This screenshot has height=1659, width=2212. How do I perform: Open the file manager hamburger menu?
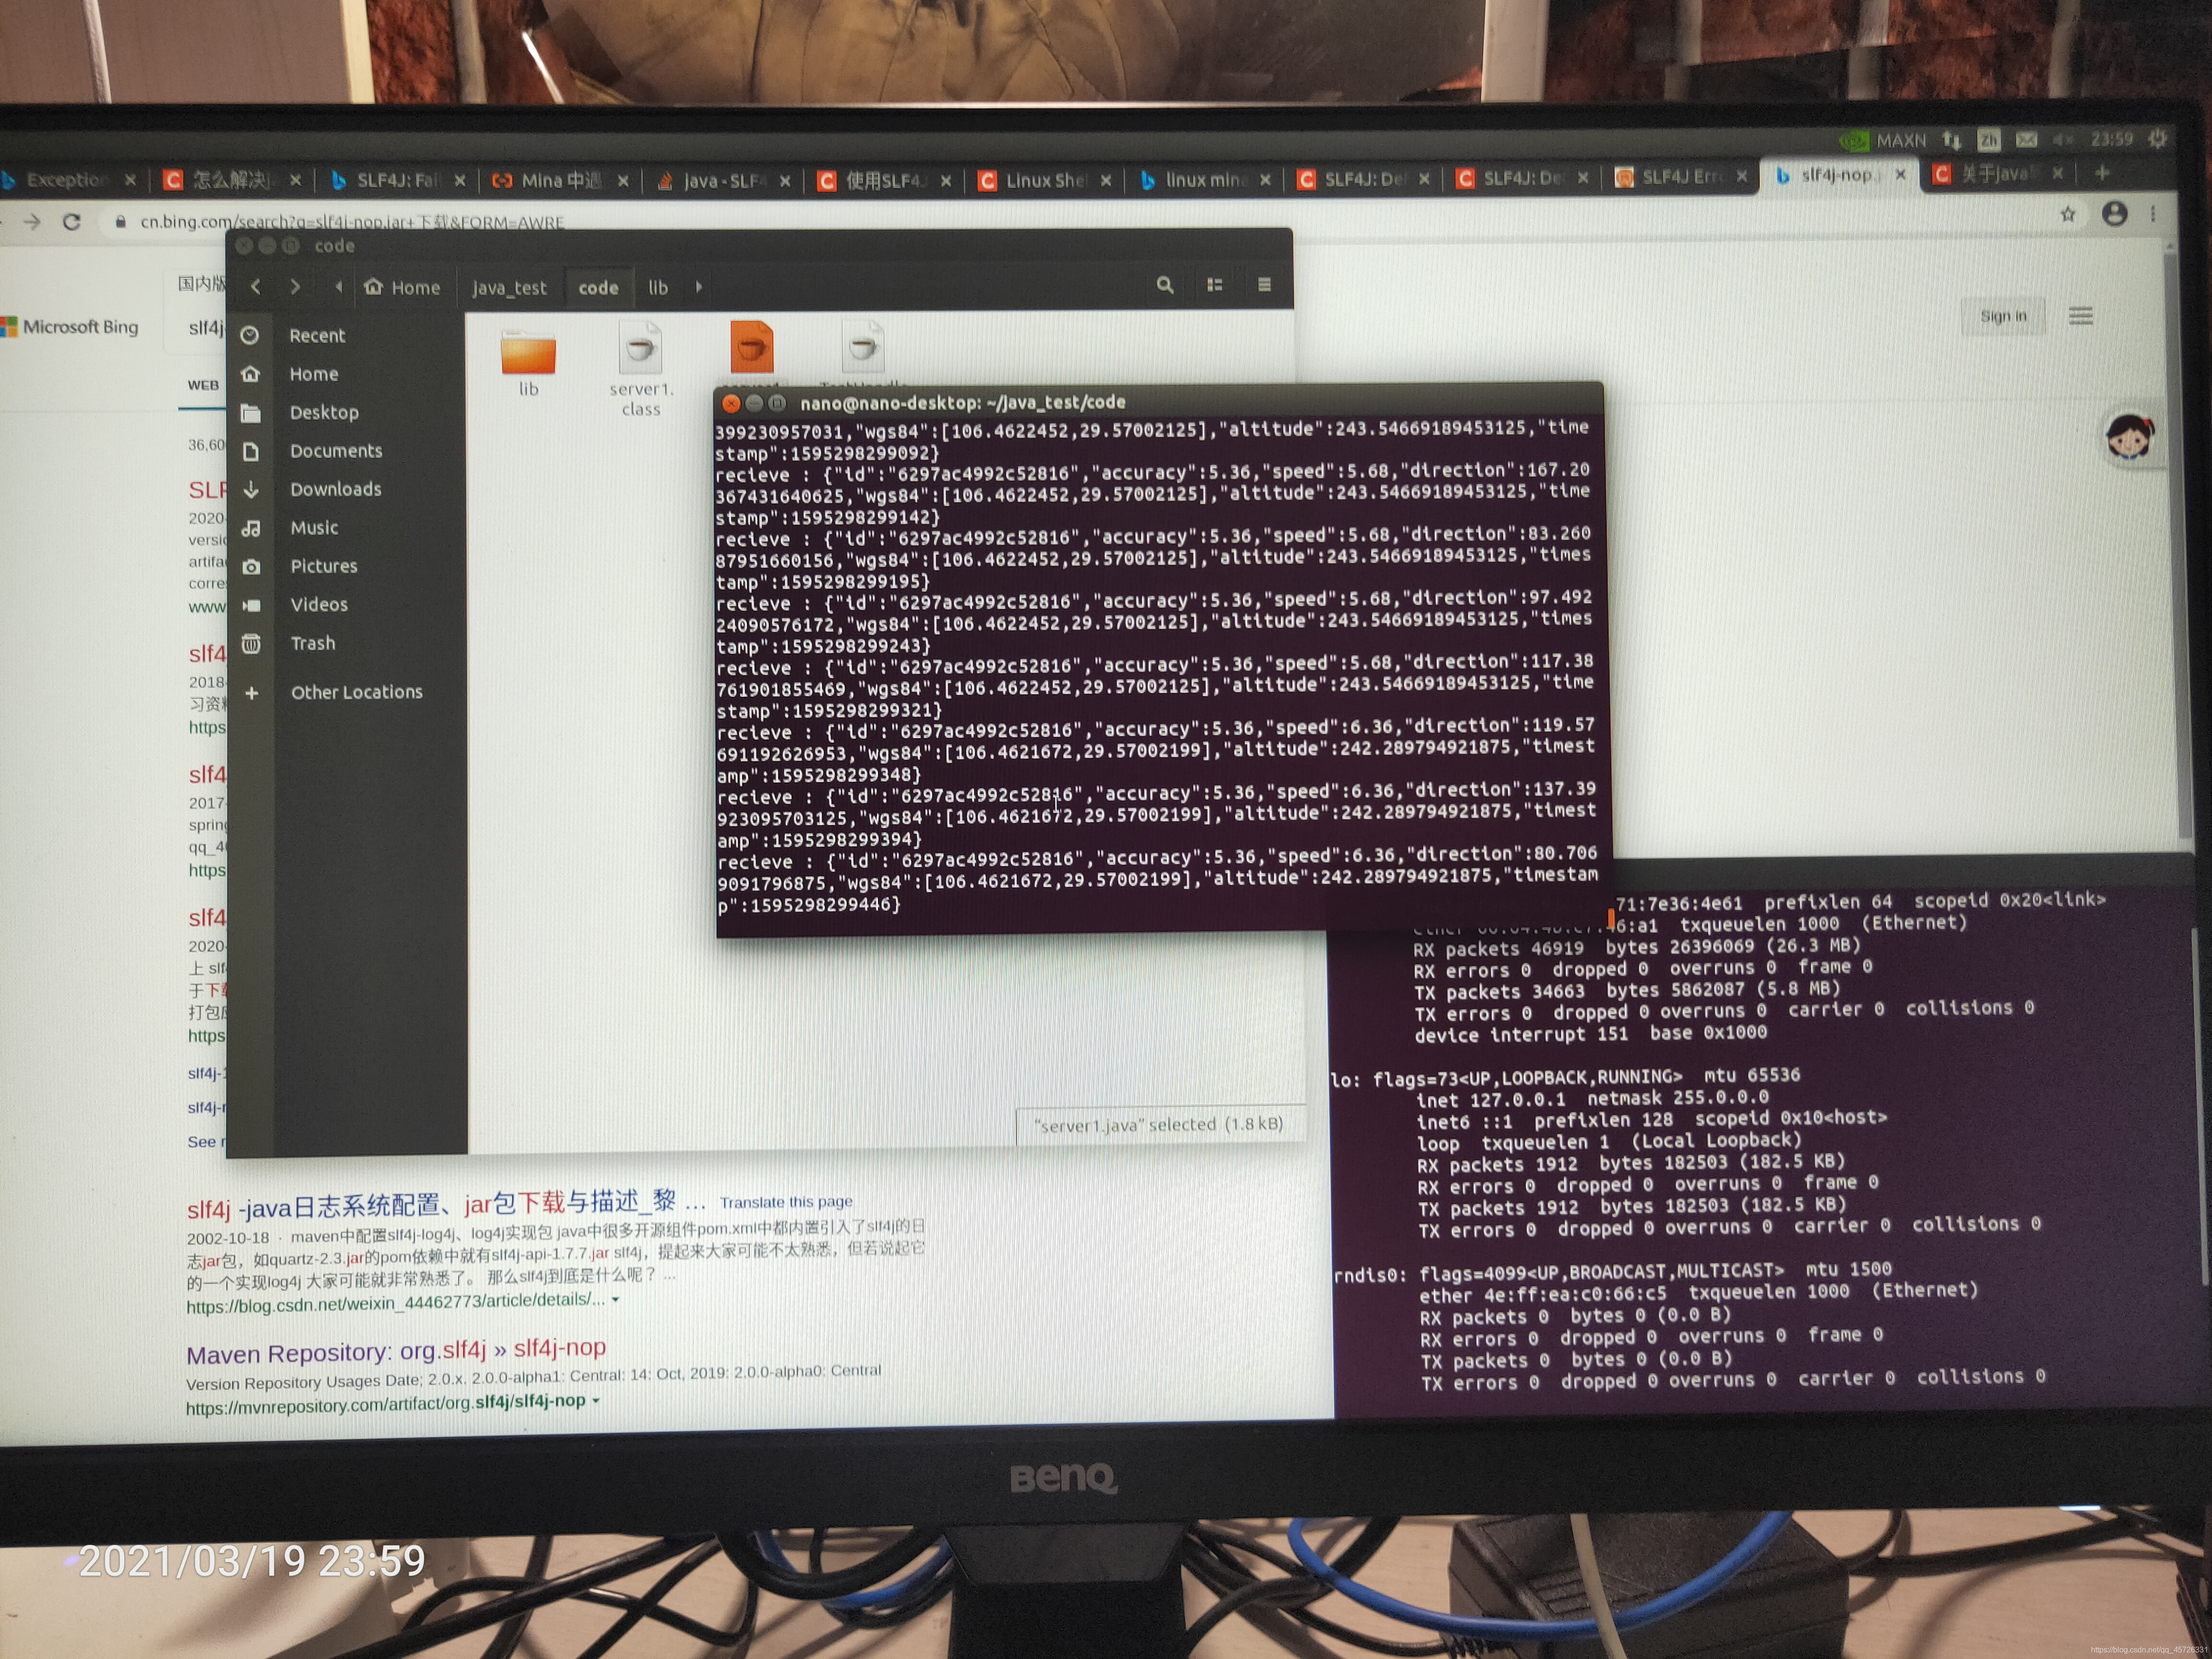coord(1264,285)
